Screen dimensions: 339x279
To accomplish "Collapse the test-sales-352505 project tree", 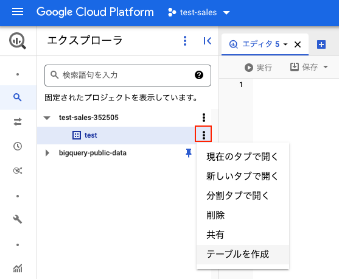I will tap(47, 118).
